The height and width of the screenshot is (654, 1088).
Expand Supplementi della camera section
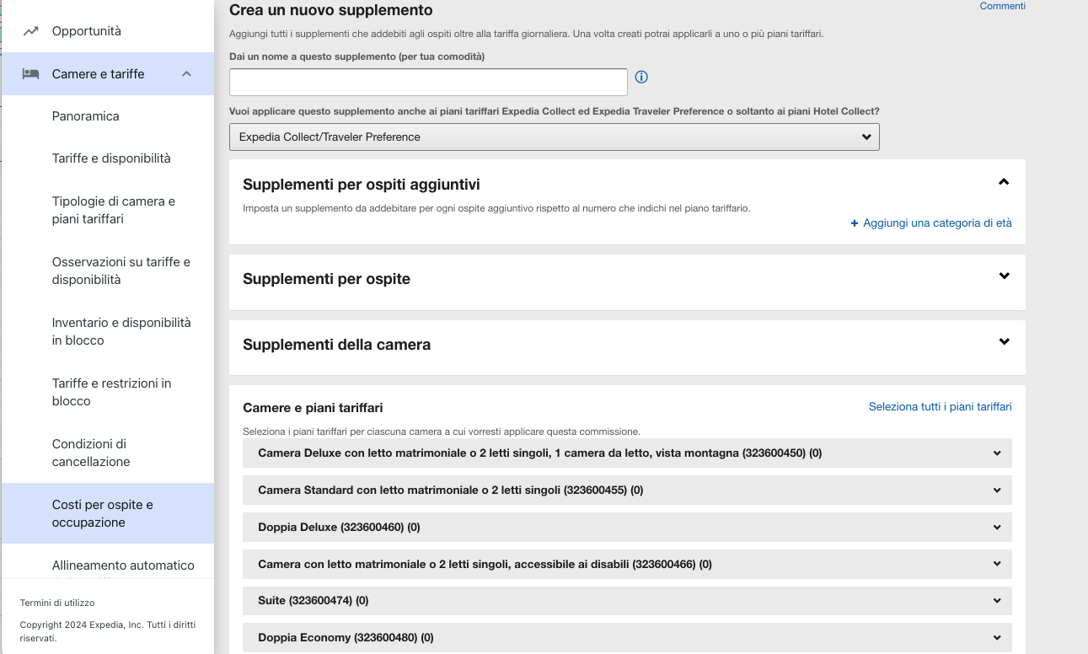tap(1004, 342)
